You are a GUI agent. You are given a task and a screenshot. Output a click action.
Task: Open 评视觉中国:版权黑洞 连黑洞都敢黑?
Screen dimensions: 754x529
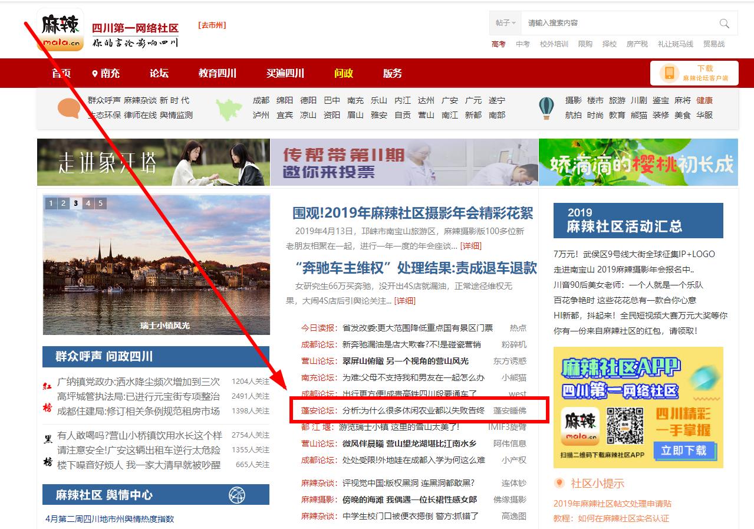[x=409, y=483]
